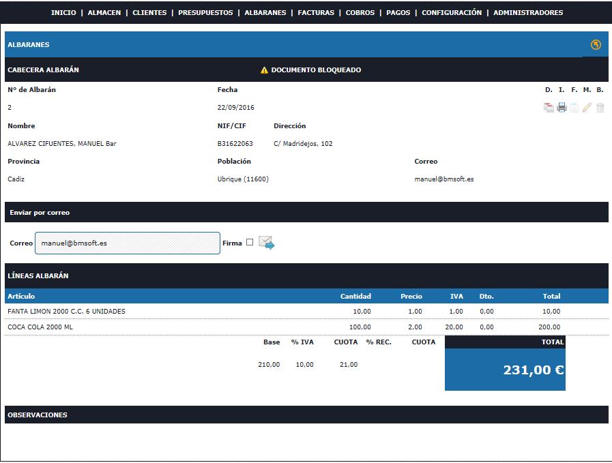Print the albarán with the printer icon
Screen dimensions: 612x463
[x=562, y=107]
